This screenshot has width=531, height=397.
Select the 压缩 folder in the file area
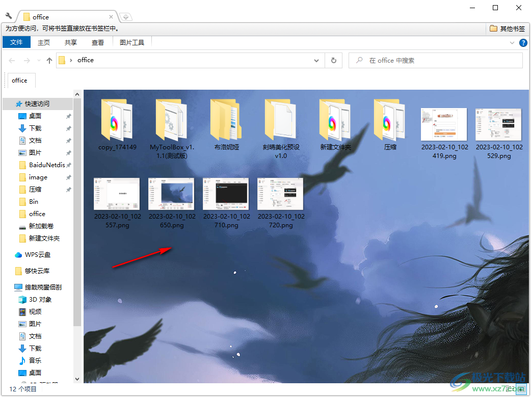click(390, 125)
